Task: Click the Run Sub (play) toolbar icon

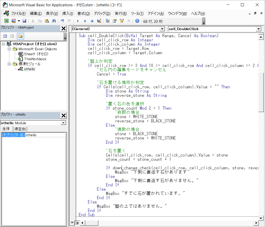Action: [78, 21]
